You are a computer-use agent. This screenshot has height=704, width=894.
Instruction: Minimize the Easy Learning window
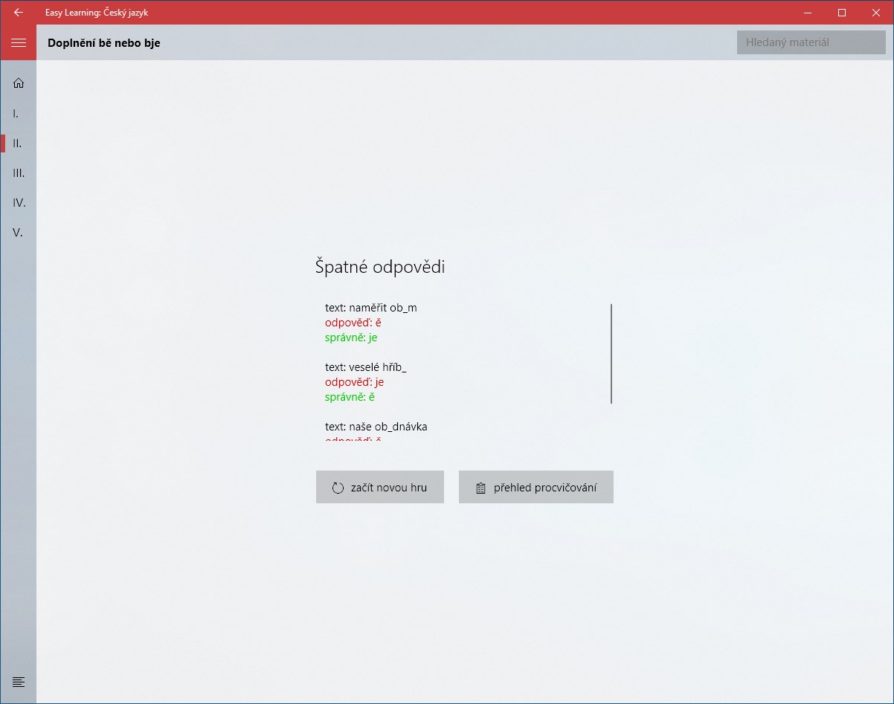808,12
